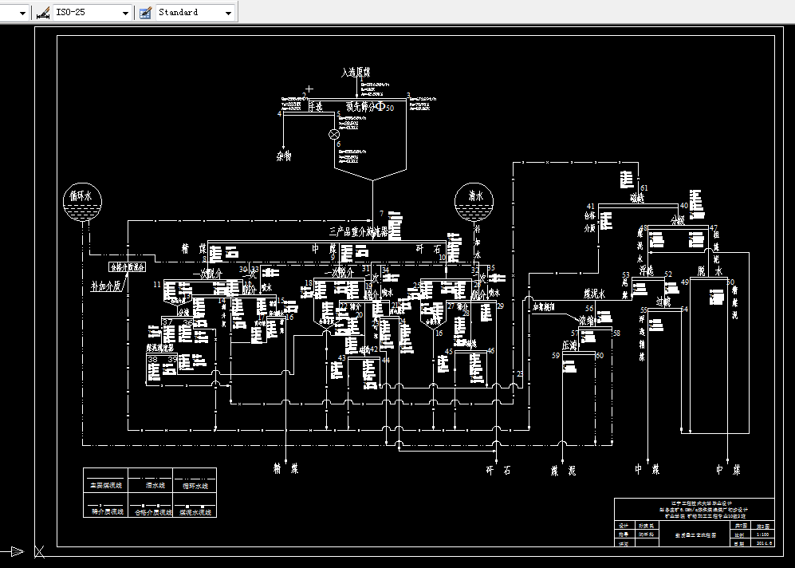Screen dimensions: 795x568
Task: Click the 分级 label near node 40
Action: pos(678,221)
